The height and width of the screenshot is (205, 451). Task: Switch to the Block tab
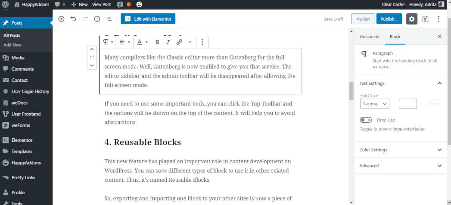[395, 37]
